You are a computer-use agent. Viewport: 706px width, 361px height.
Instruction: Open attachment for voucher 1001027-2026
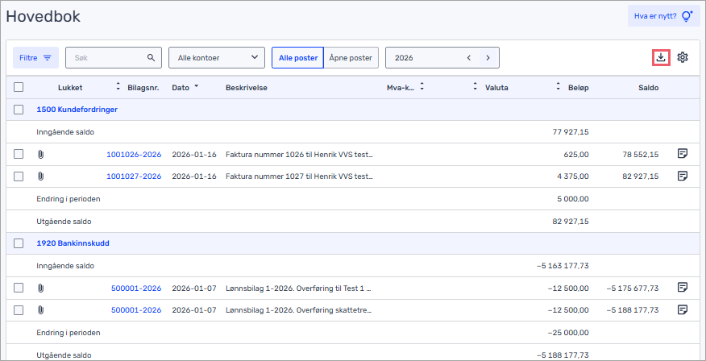tap(41, 176)
